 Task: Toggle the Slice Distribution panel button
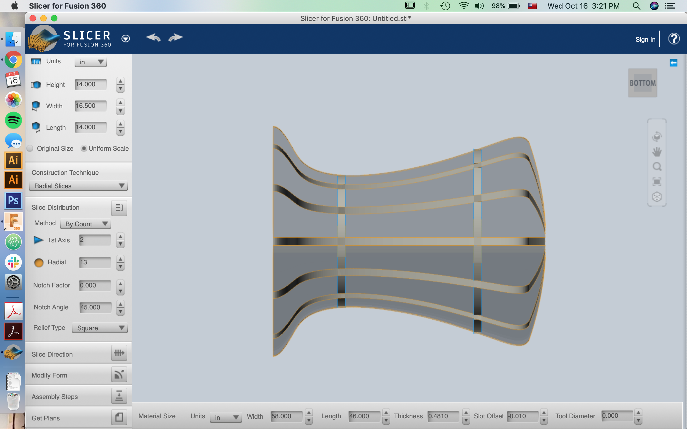click(x=119, y=208)
